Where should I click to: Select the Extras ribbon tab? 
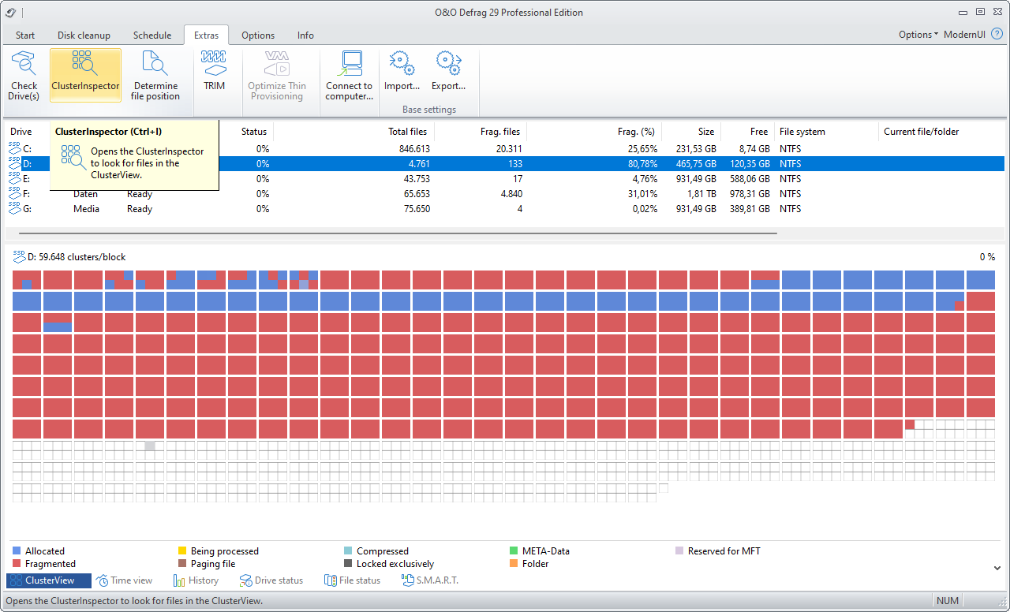tap(207, 35)
